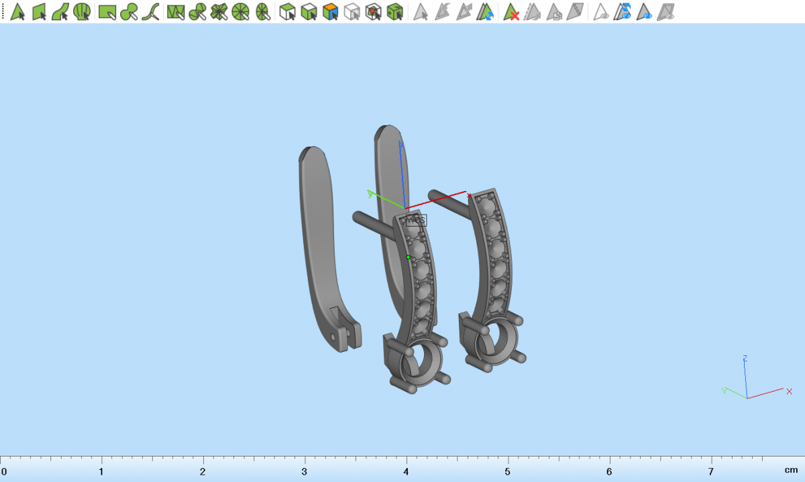Invert selection with green triangles blue arrows

486,11
